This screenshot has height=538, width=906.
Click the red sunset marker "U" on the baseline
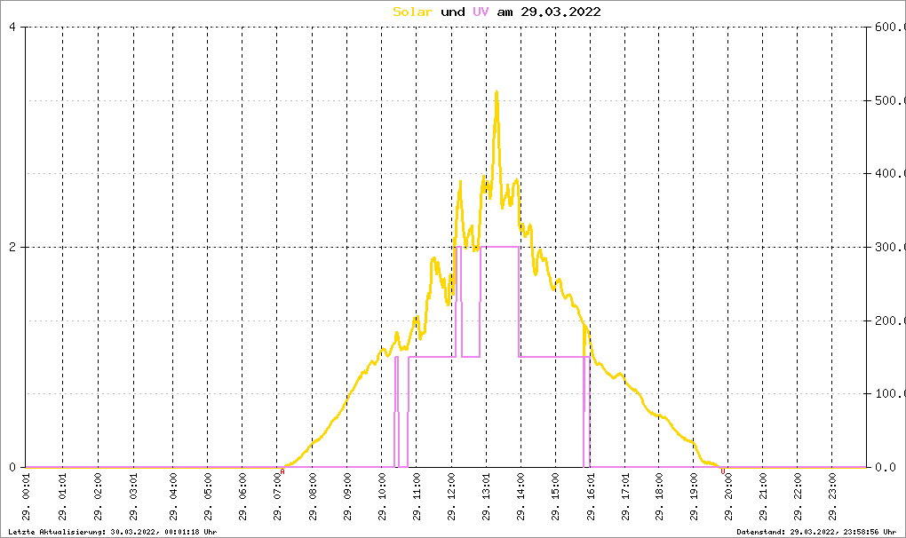[723, 471]
